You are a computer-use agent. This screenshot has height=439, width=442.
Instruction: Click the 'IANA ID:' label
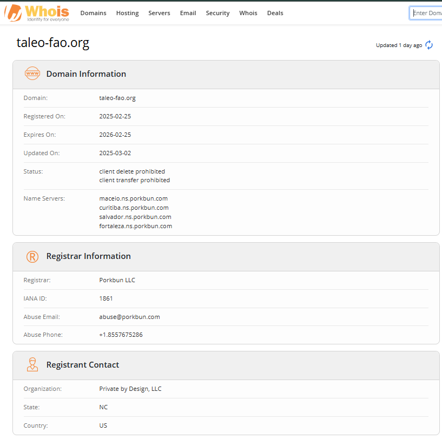pos(35,298)
